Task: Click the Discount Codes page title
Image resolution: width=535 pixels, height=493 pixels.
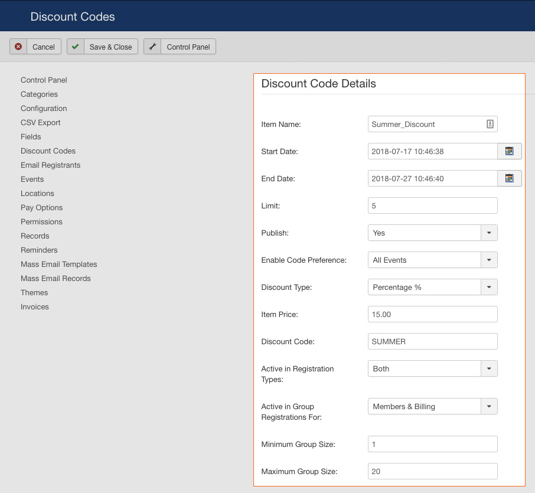Action: [73, 17]
